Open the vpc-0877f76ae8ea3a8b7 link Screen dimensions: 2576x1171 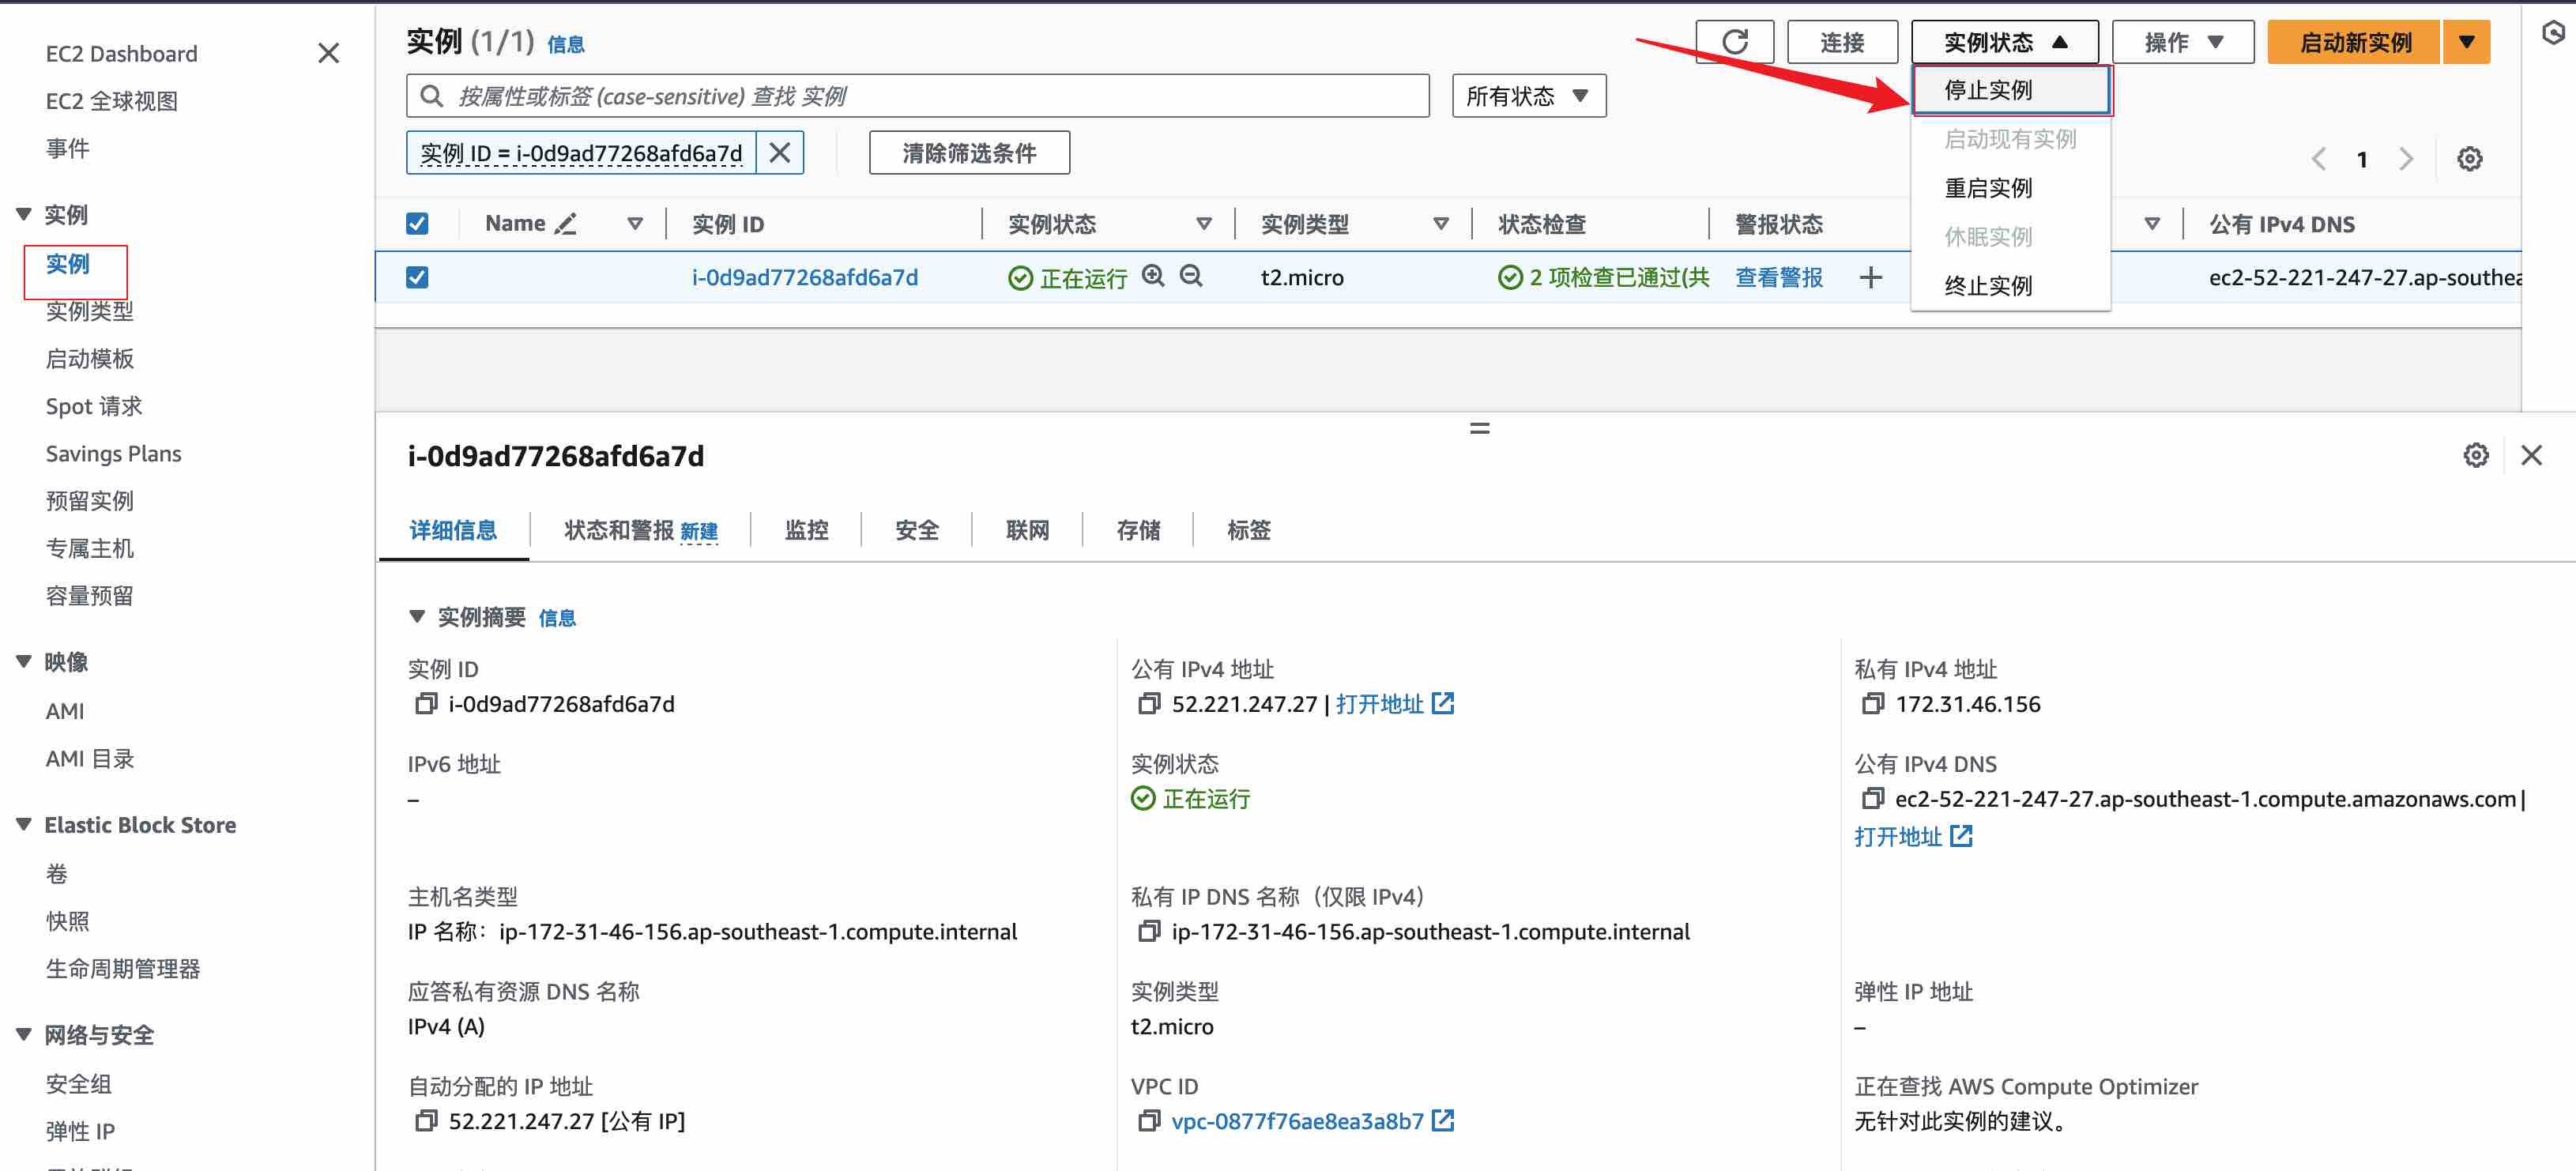1297,1121
